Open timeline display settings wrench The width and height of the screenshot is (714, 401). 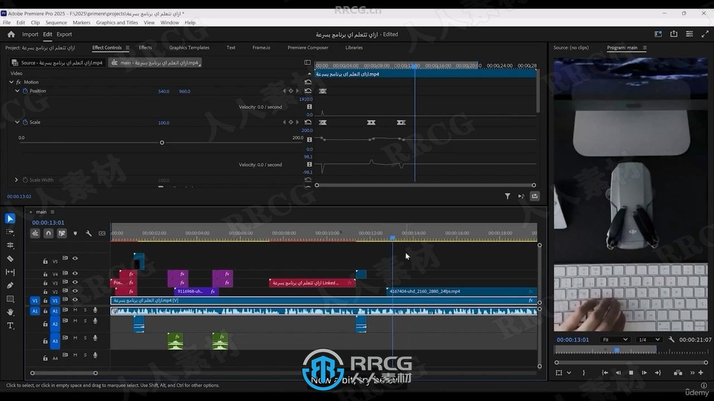click(89, 233)
